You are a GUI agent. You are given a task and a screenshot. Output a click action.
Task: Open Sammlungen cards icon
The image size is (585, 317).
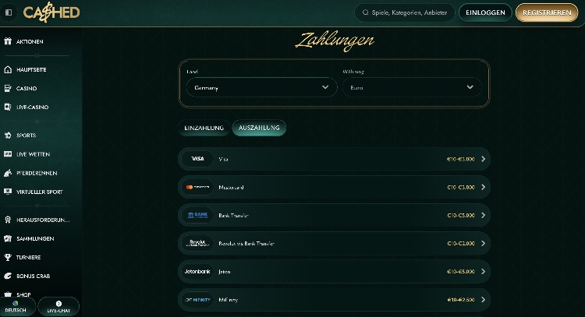coord(8,238)
